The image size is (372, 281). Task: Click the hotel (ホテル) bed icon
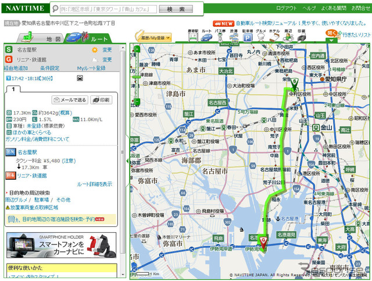click(x=274, y=38)
